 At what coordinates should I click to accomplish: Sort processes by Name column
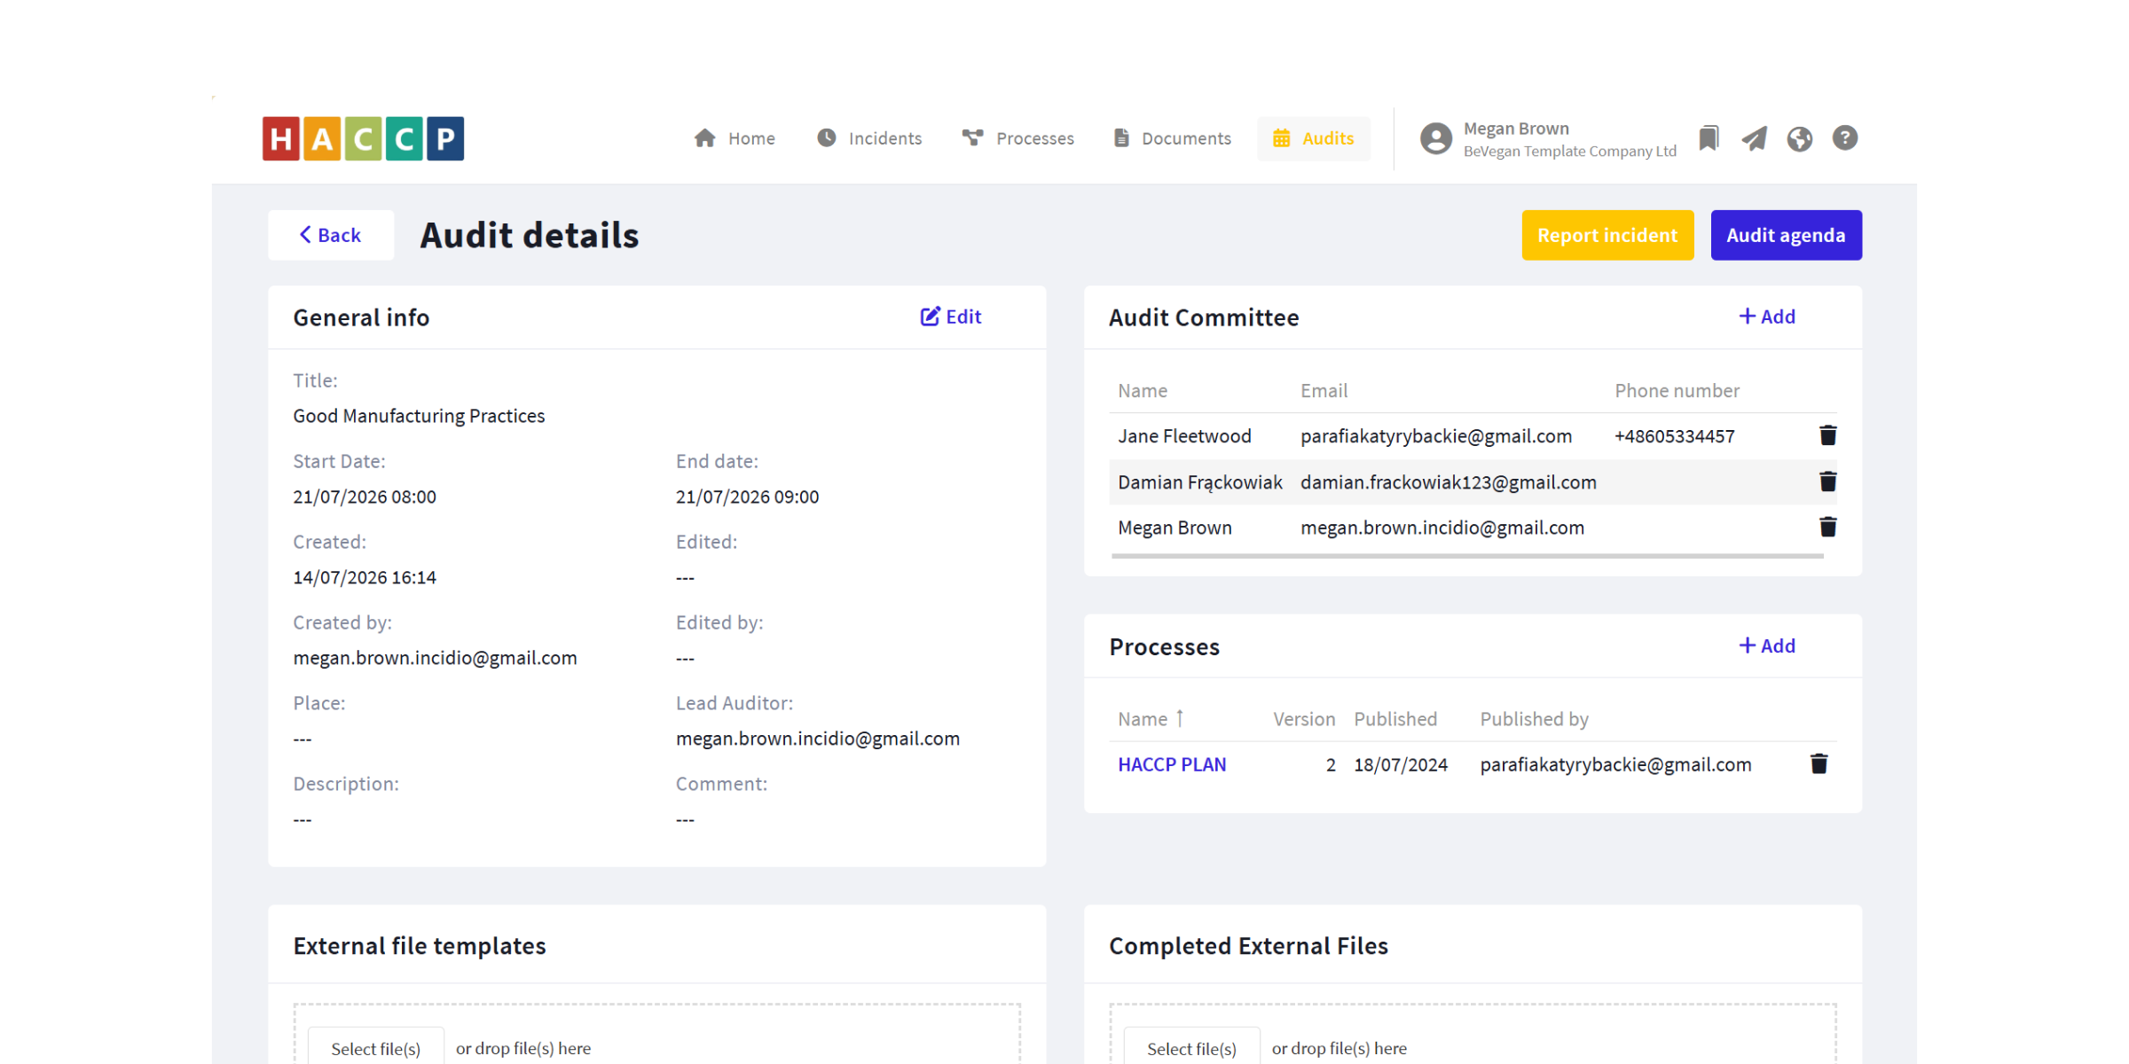(1151, 719)
